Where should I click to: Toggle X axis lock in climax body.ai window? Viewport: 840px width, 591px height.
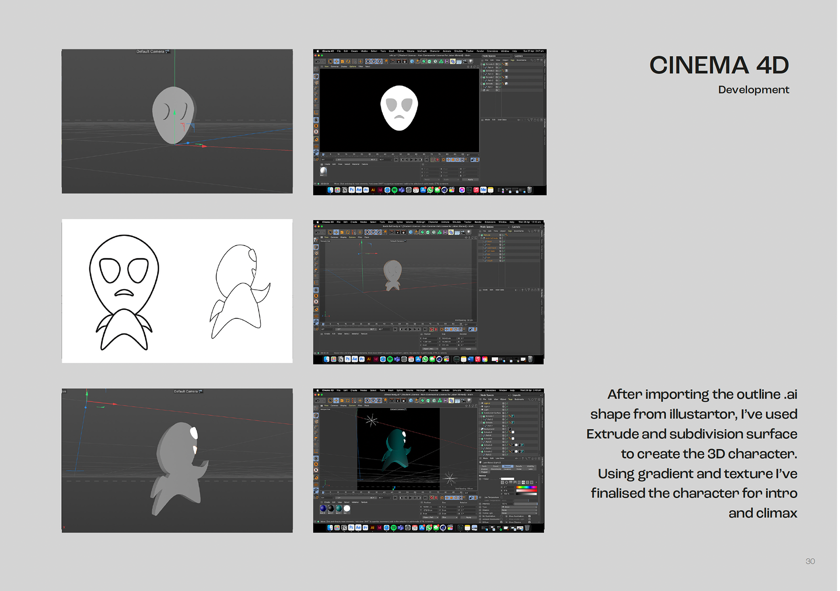[367, 400]
